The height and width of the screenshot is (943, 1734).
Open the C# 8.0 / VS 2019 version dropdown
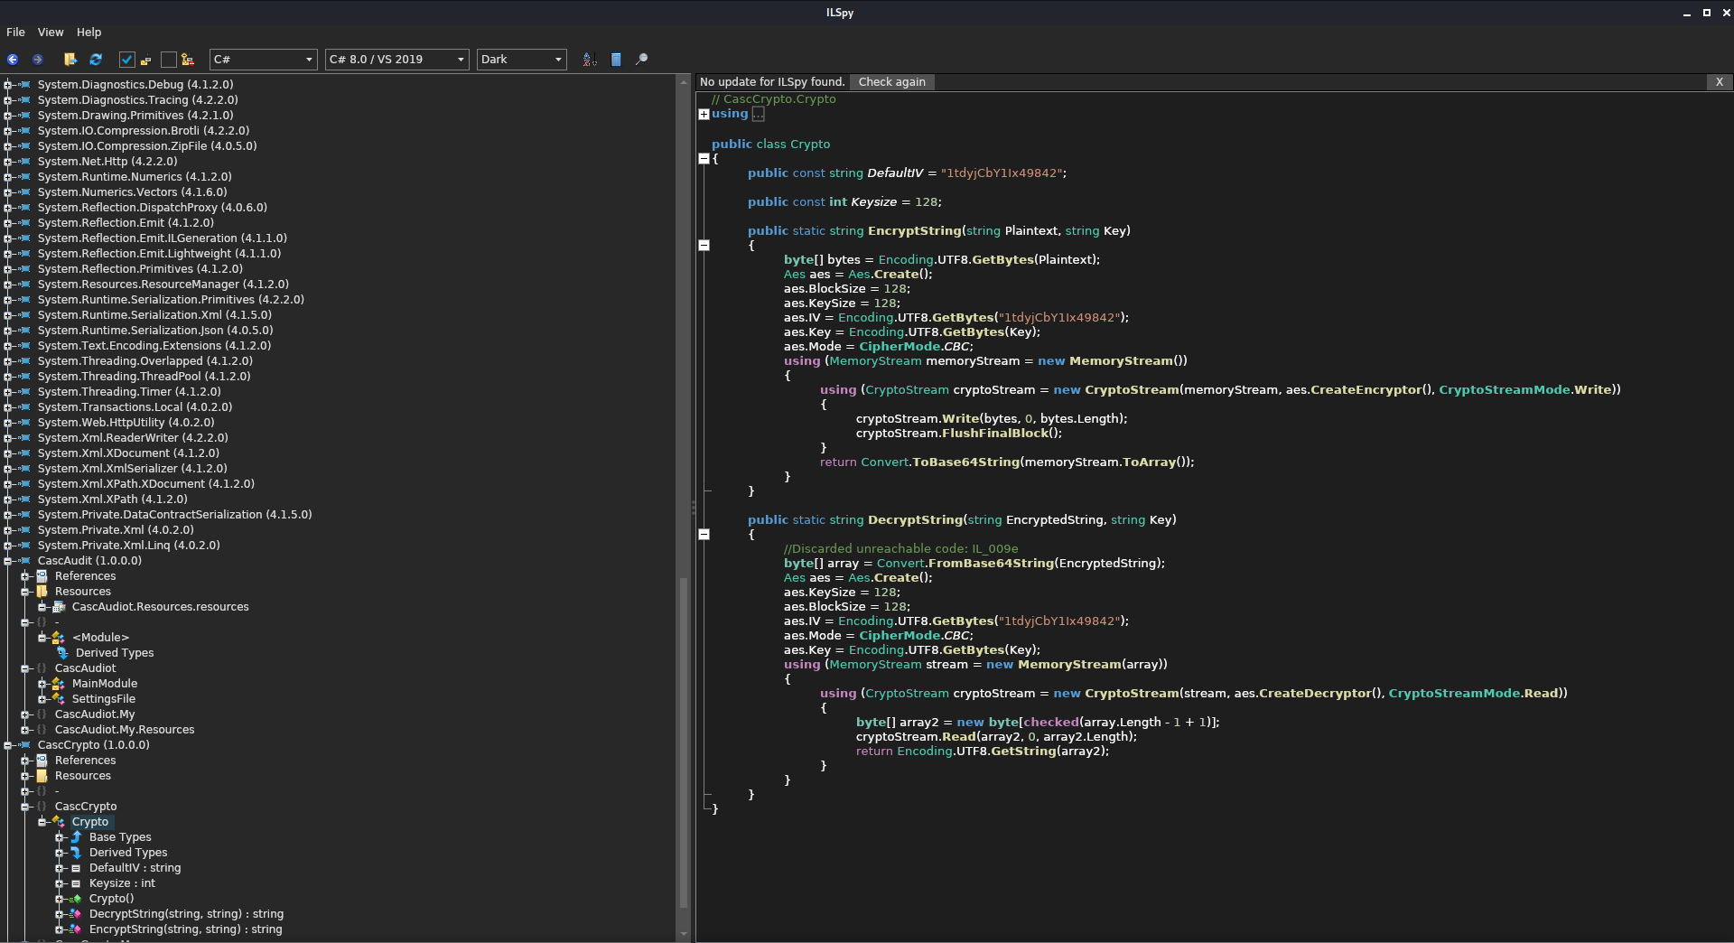[x=396, y=60]
